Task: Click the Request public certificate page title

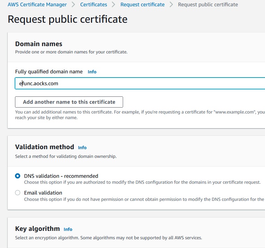Action: 68,19
